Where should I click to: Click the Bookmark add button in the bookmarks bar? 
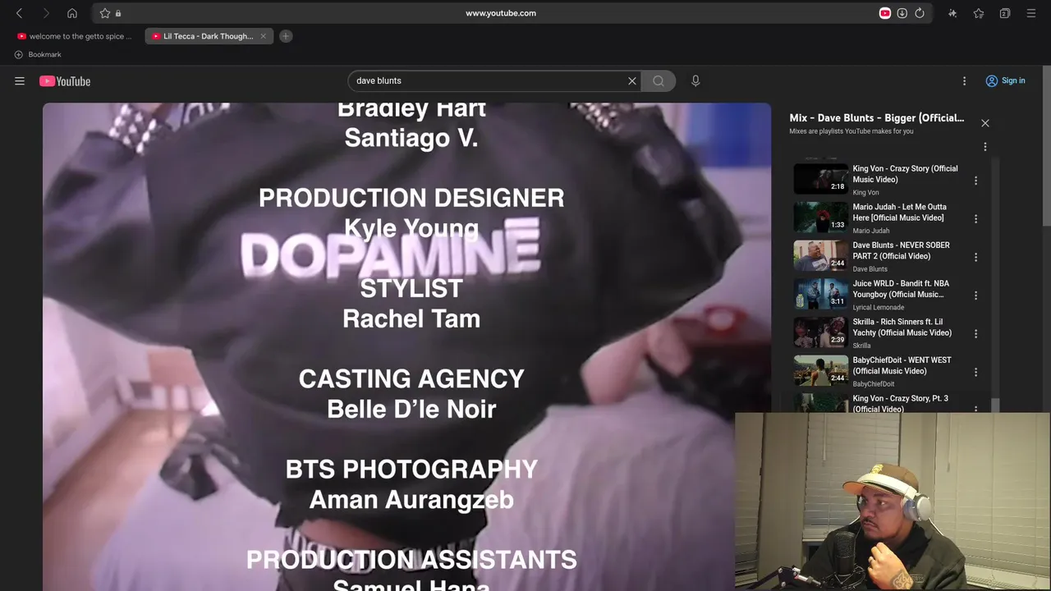(x=38, y=55)
